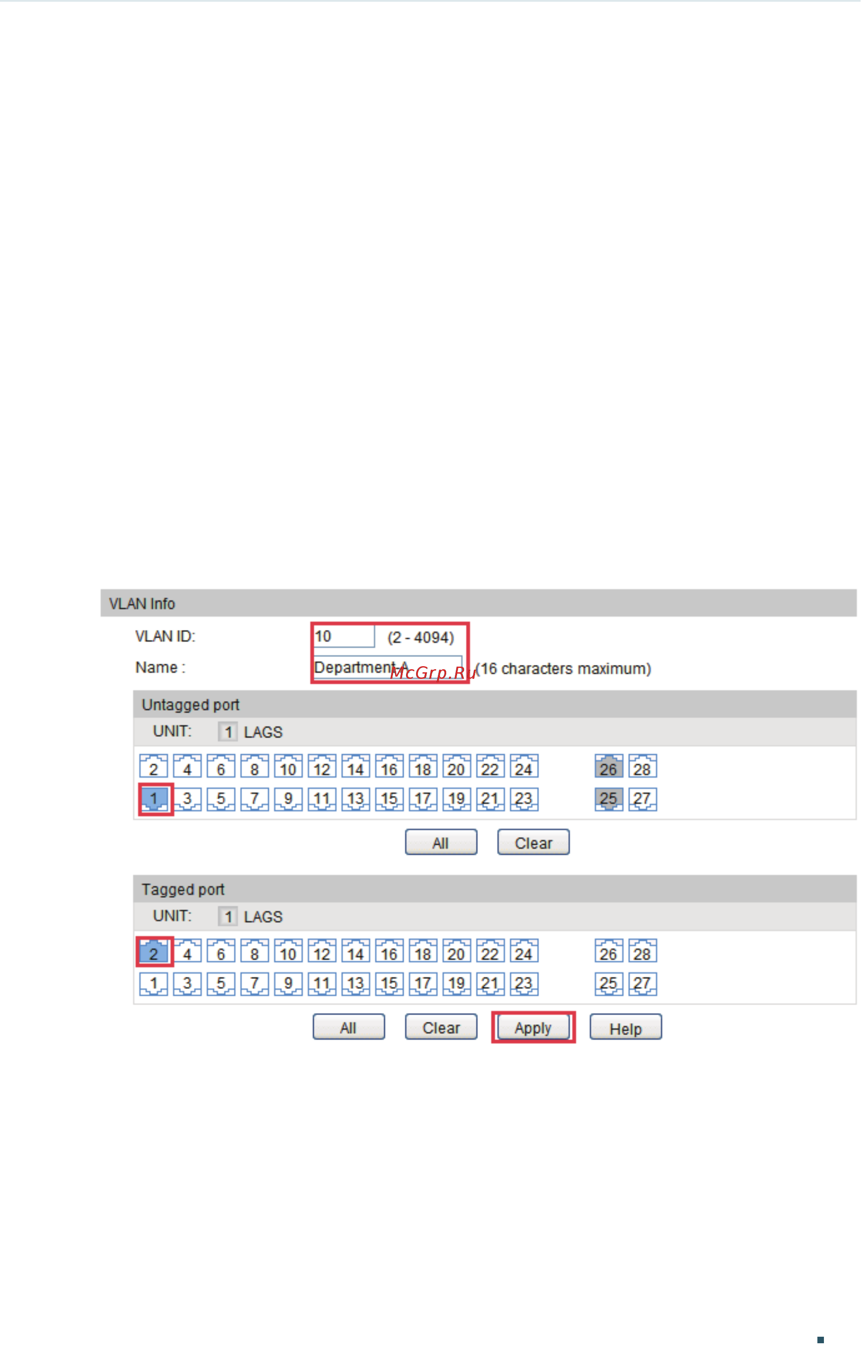861x1345 pixels.
Task: Select untagged port 20
Action: point(457,766)
